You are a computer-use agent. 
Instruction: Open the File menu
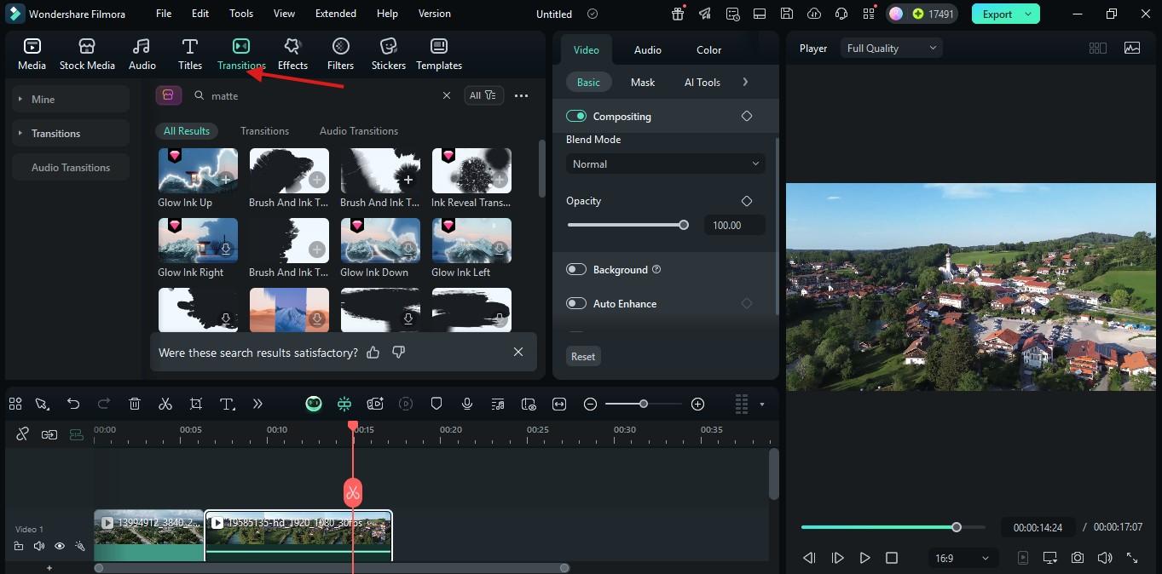[x=164, y=14]
